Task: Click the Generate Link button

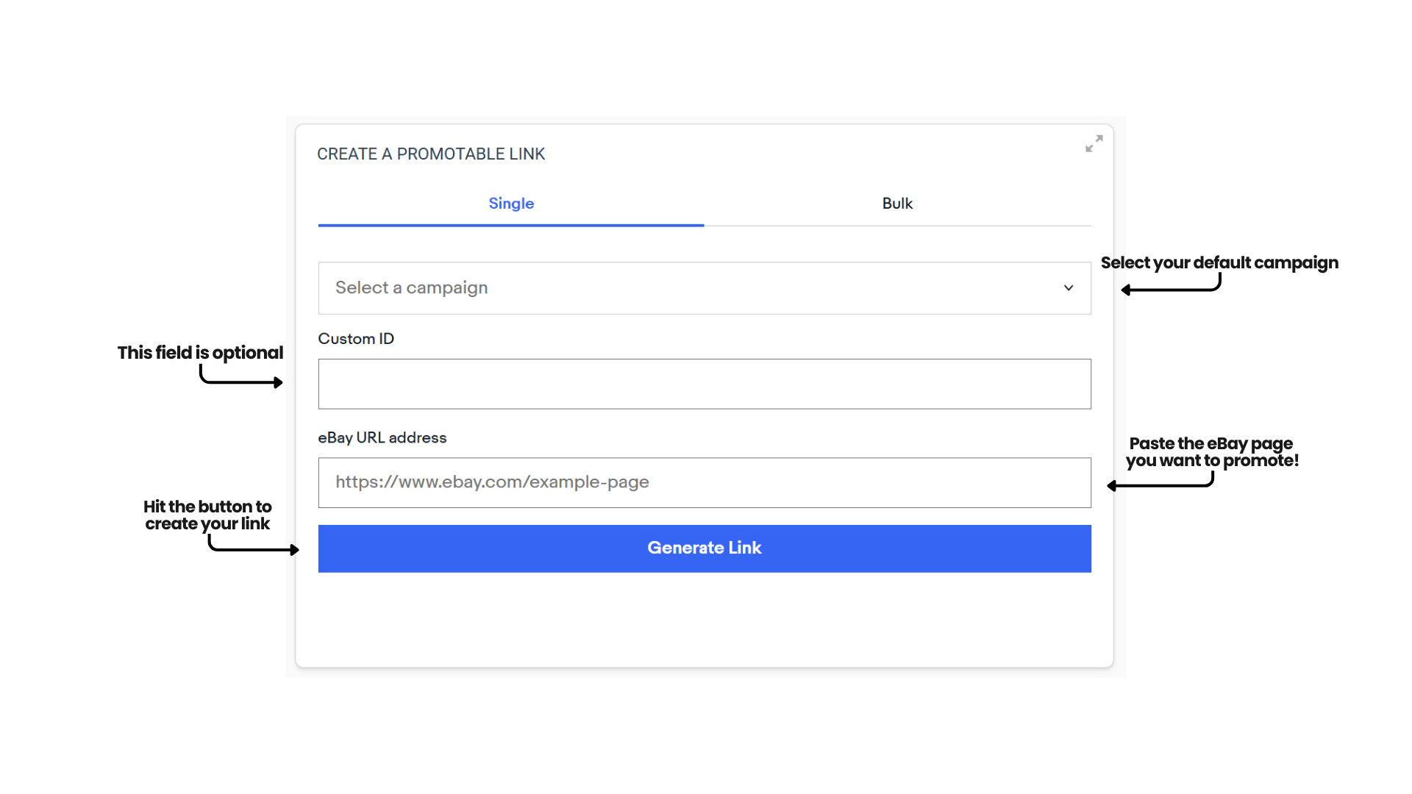Action: (x=704, y=548)
